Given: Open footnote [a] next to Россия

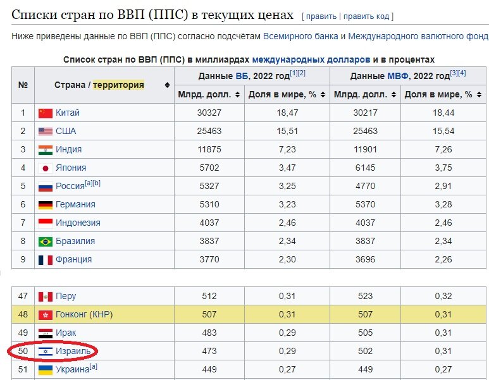Looking at the screenshot, I should click(89, 183).
